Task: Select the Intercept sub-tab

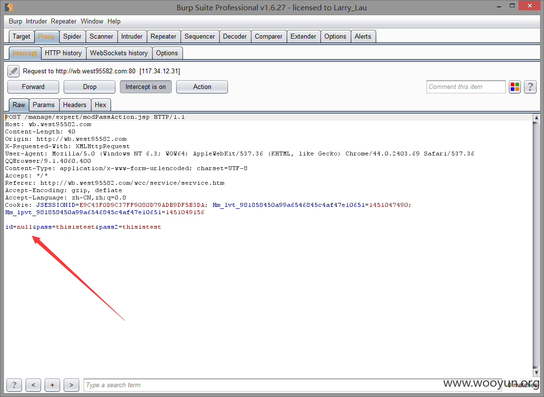Action: click(24, 53)
